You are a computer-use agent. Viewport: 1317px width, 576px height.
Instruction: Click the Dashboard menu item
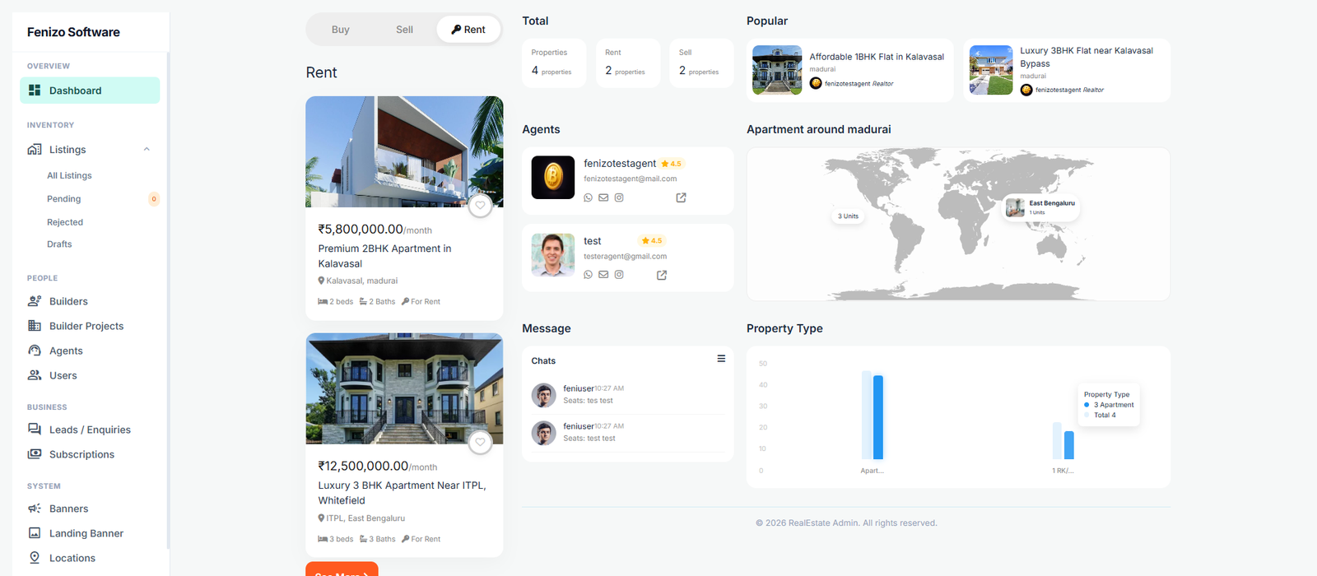tap(90, 91)
